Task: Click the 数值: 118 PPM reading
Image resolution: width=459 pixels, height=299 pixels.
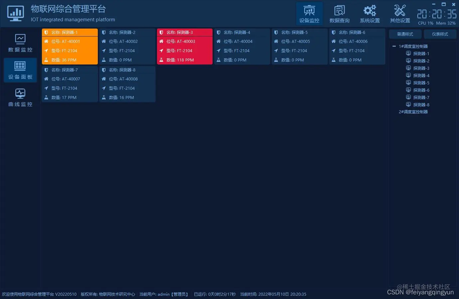Action: coord(180,60)
